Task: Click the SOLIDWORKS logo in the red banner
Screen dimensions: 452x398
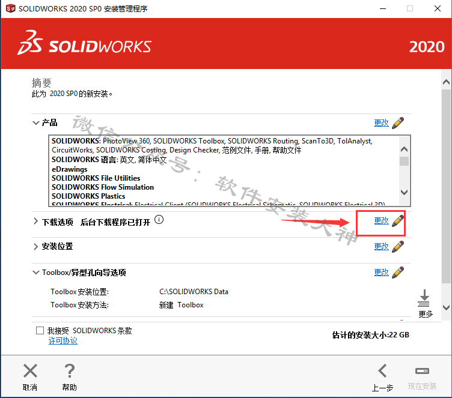Action: click(x=84, y=43)
